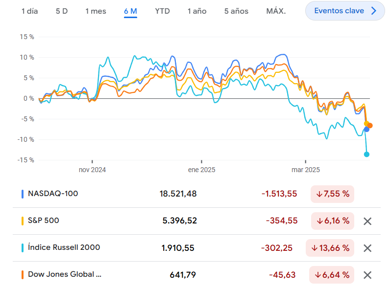Screen dimensions: 390x288
Task: Click the 0 % y-axis label
Action: point(29,99)
